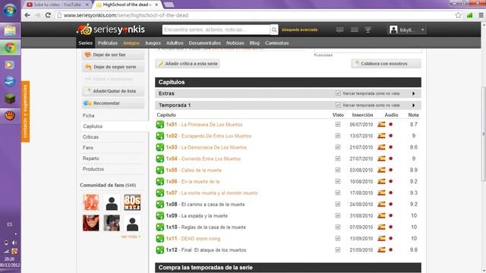This screenshot has width=486, height=273.
Task: Click the user avatar icon in header
Action: (393, 30)
